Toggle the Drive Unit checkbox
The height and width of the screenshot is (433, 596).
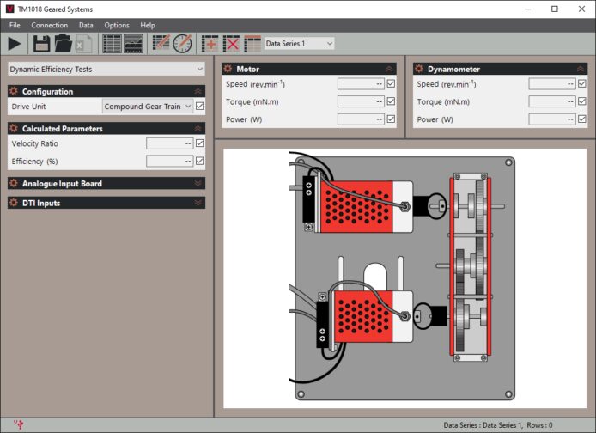199,106
